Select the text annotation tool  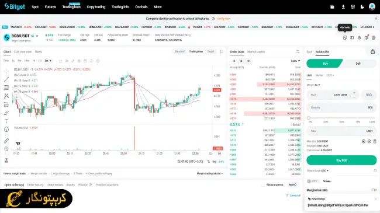[x=6, y=121]
